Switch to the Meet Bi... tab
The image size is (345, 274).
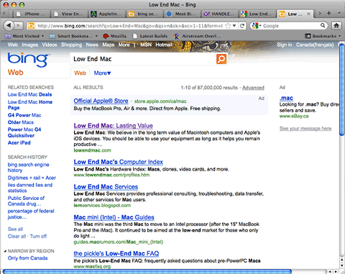(x=182, y=14)
